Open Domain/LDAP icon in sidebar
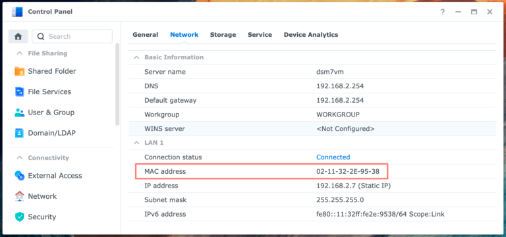 tap(19, 133)
